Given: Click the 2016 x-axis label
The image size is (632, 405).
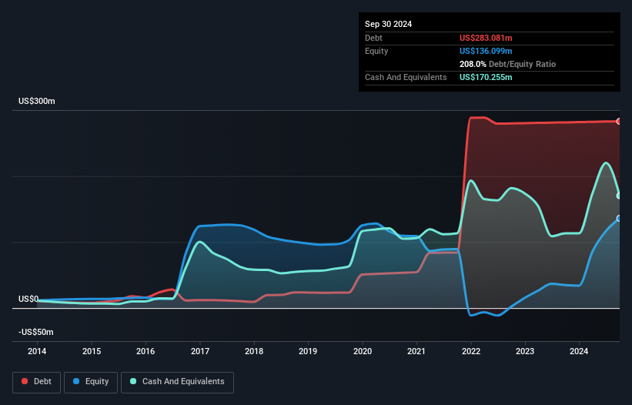Looking at the screenshot, I should (145, 351).
